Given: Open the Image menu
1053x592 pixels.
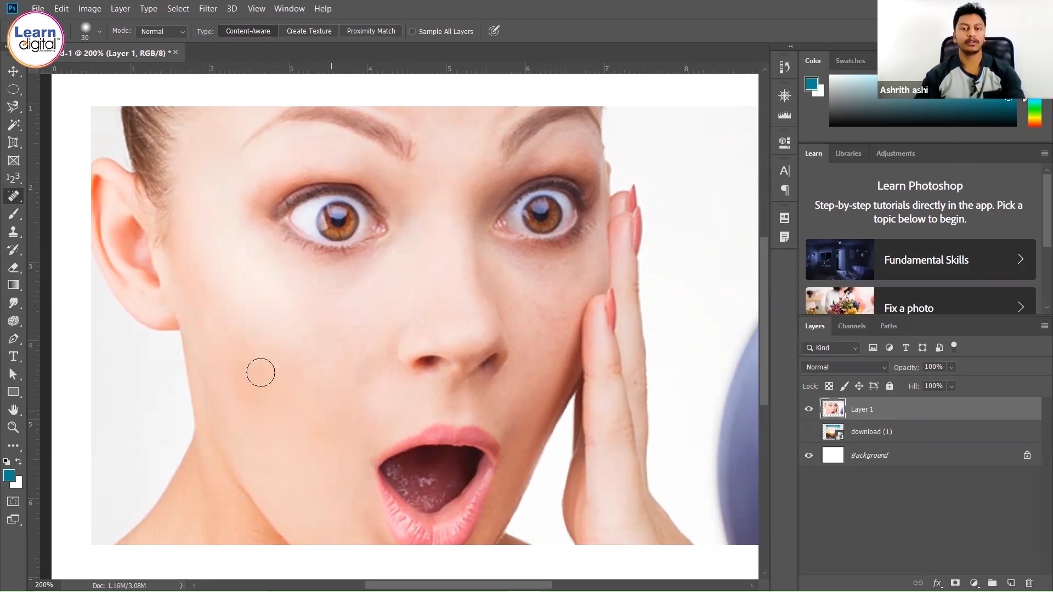Looking at the screenshot, I should (89, 9).
